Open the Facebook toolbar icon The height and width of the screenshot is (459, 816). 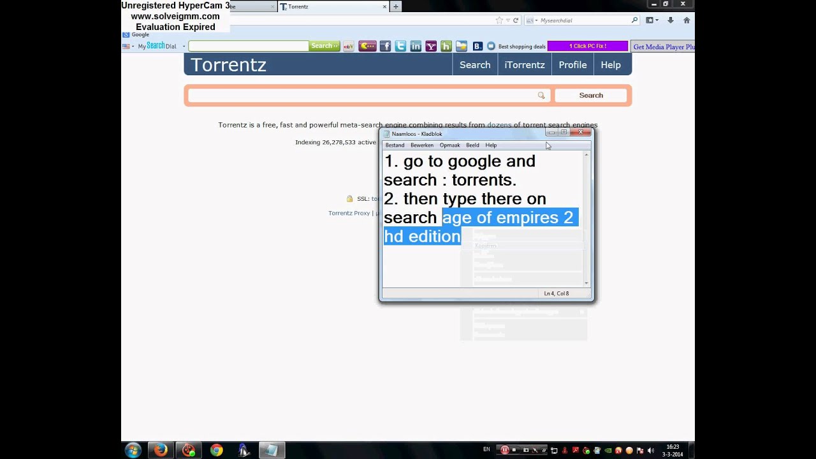pyautogui.click(x=385, y=46)
